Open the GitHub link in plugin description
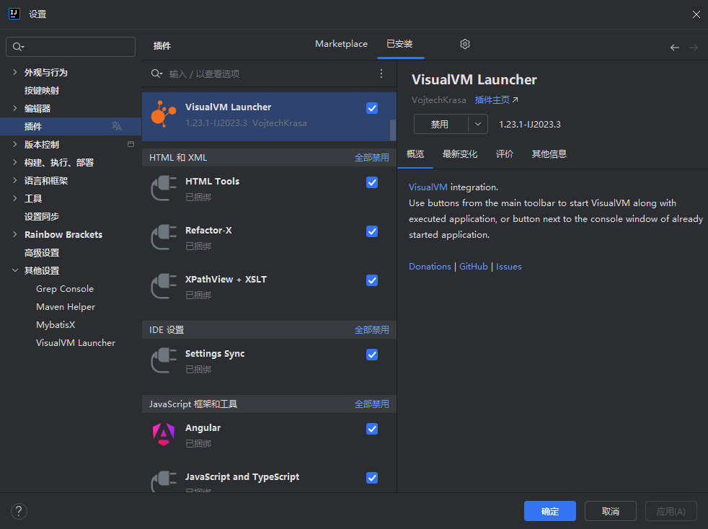Image resolution: width=708 pixels, height=529 pixels. tap(473, 267)
